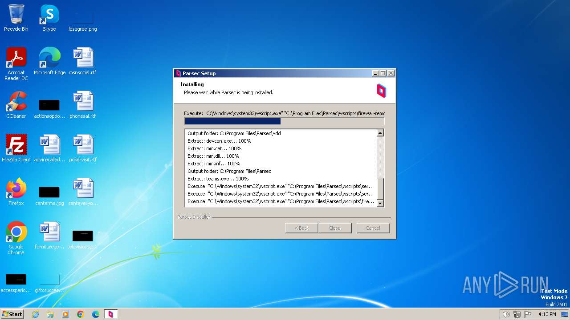Screen dimensions: 570x320
Task: Click the Cancel button in installer
Action: click(x=373, y=228)
